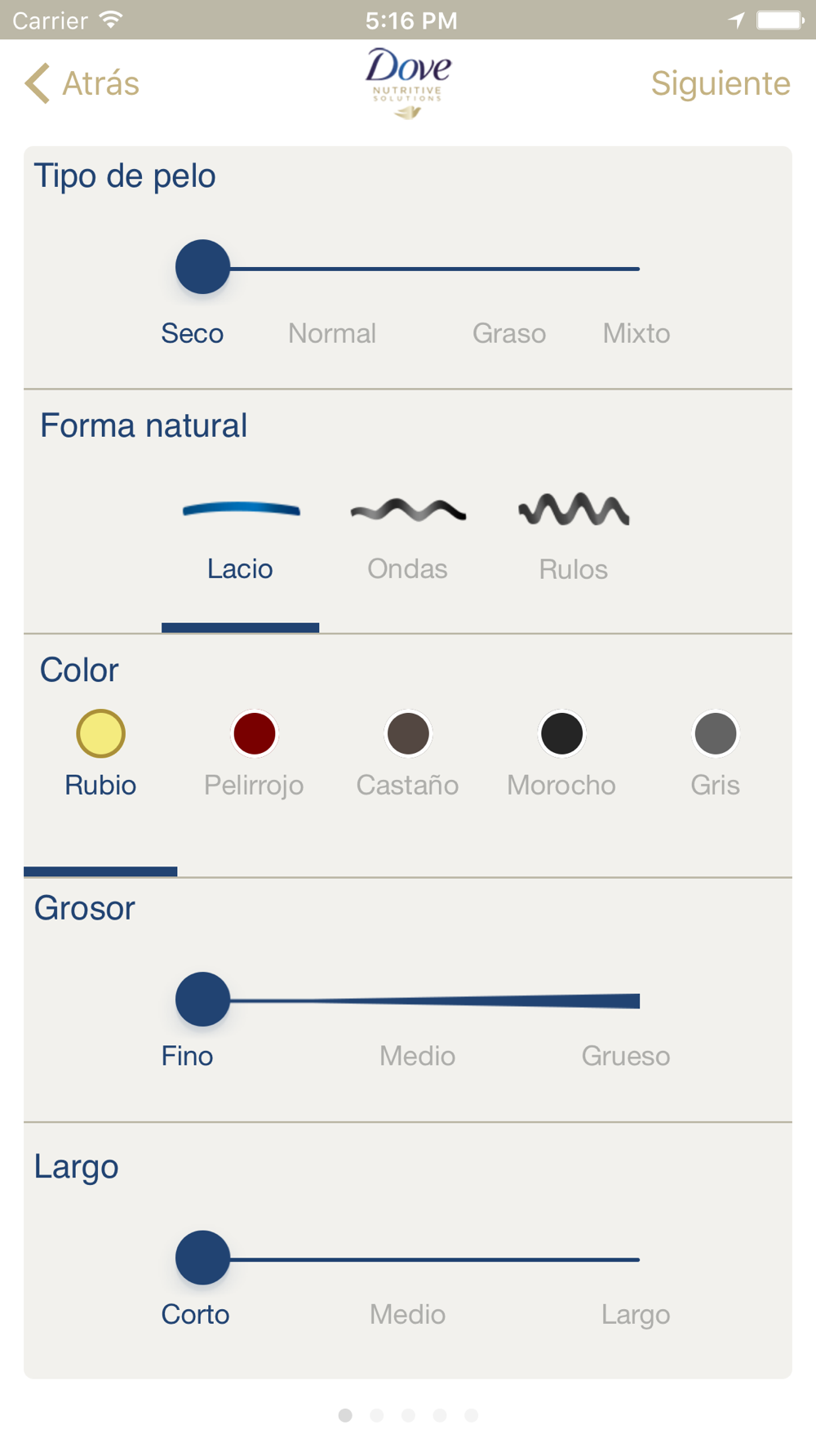
Task: Choose the Morocho black color swatch
Action: click(562, 733)
